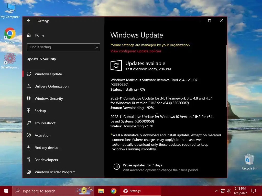
Task: Click 'Some settings are managed by your organization' text
Action: tap(150, 45)
